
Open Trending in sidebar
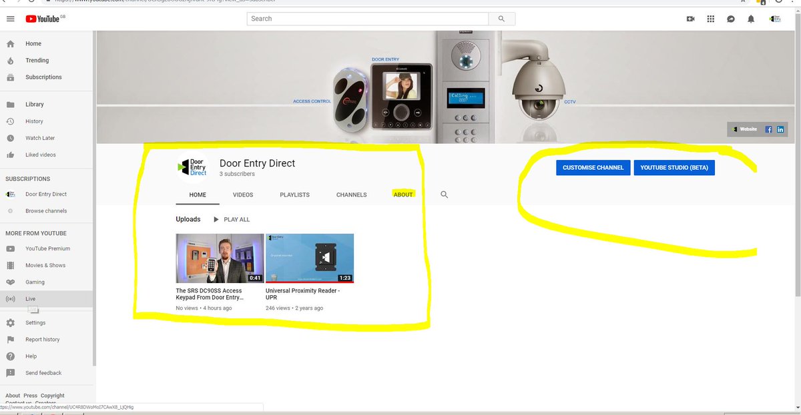click(x=47, y=61)
